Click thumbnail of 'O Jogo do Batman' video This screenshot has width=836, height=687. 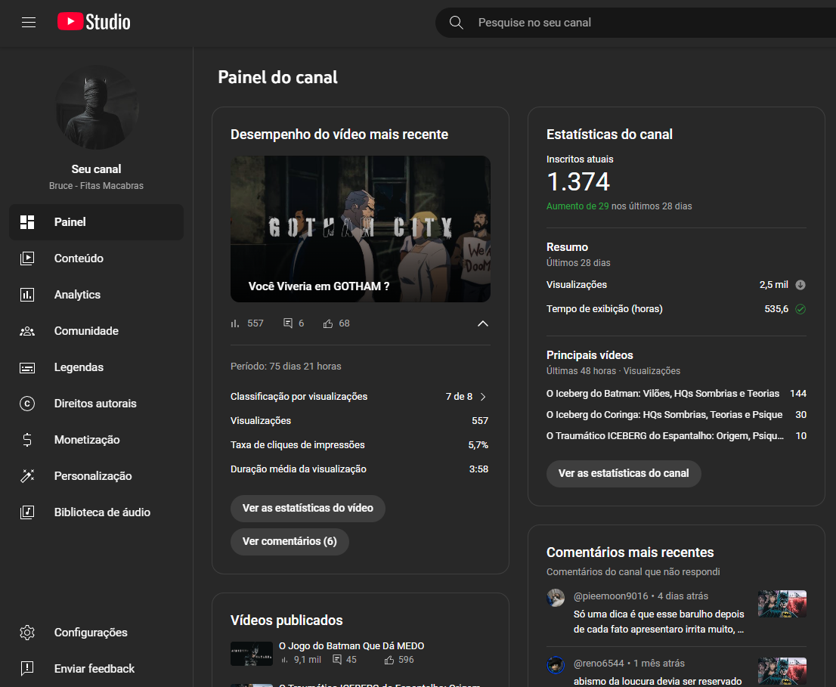click(x=252, y=654)
